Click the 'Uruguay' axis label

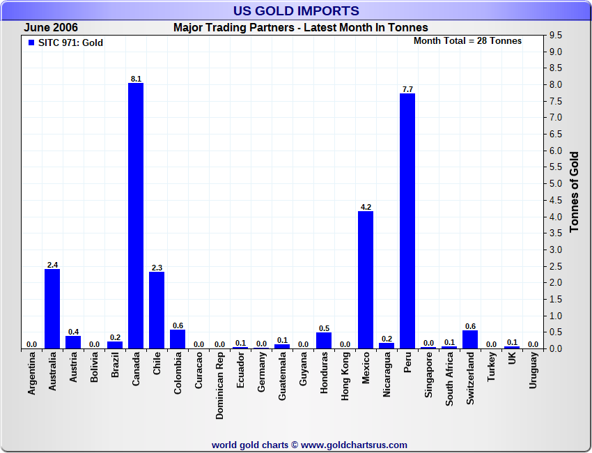[x=533, y=370]
